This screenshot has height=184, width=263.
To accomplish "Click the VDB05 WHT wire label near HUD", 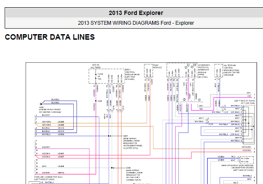I will click(x=226, y=160).
